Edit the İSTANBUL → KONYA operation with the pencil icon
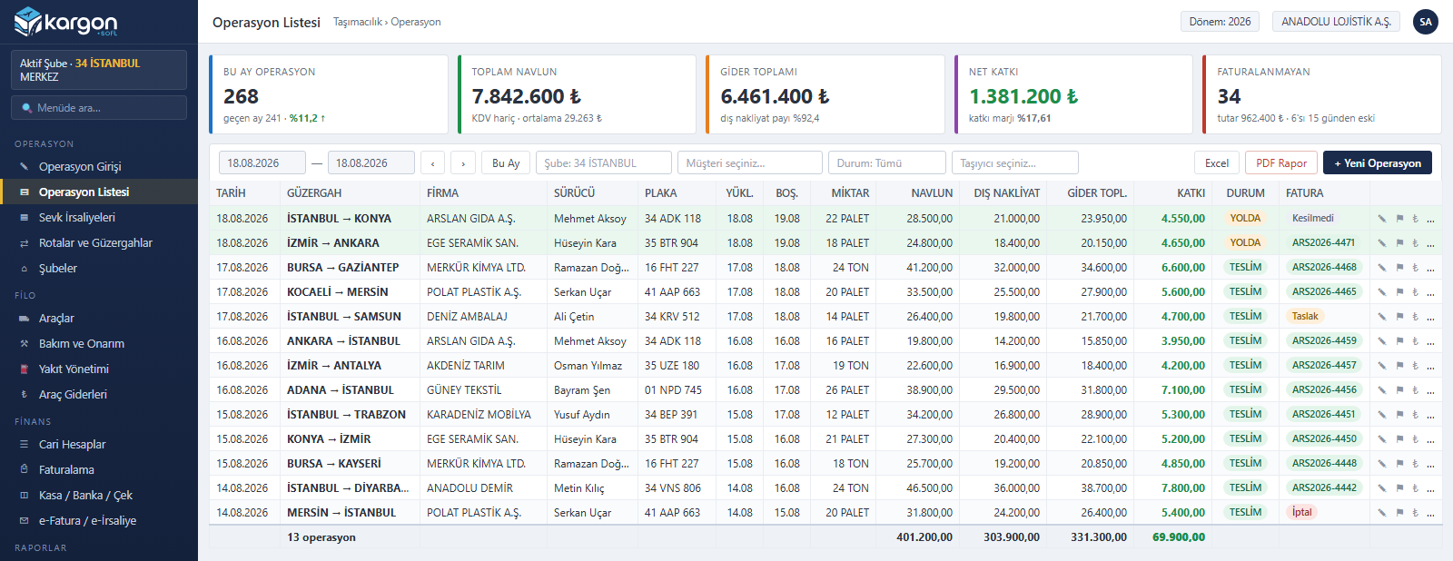1453x561 pixels. [x=1382, y=219]
